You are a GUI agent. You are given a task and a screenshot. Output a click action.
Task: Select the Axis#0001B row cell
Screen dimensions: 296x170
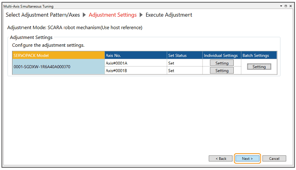click(136, 71)
